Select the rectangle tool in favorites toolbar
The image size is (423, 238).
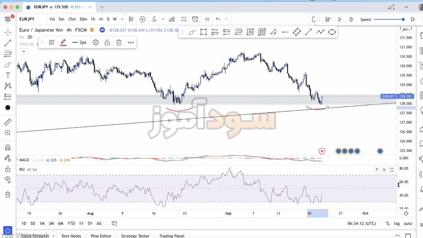[204, 32]
